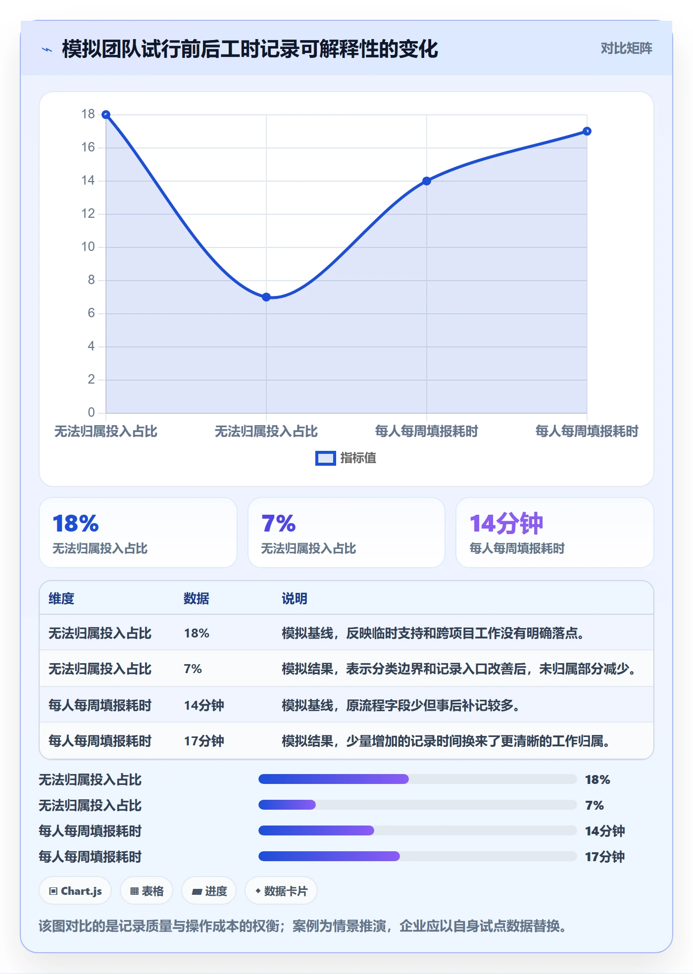Click the 14分钟 table cell
This screenshot has width=693, height=974.
tap(204, 705)
